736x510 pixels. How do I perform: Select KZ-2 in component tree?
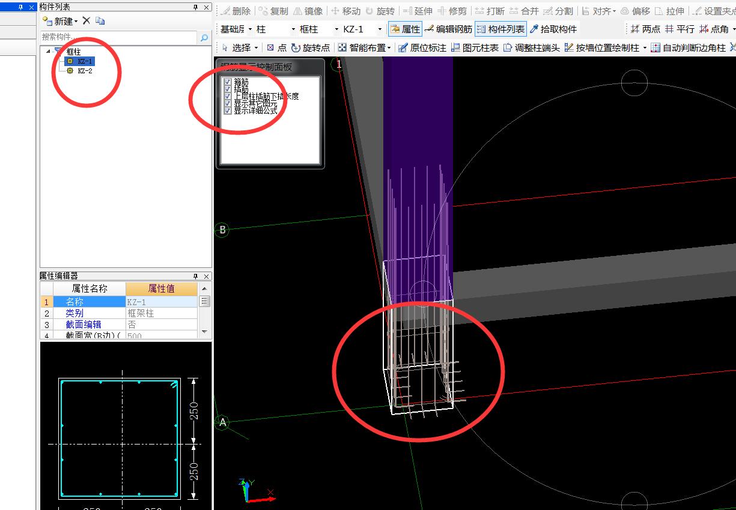click(85, 71)
